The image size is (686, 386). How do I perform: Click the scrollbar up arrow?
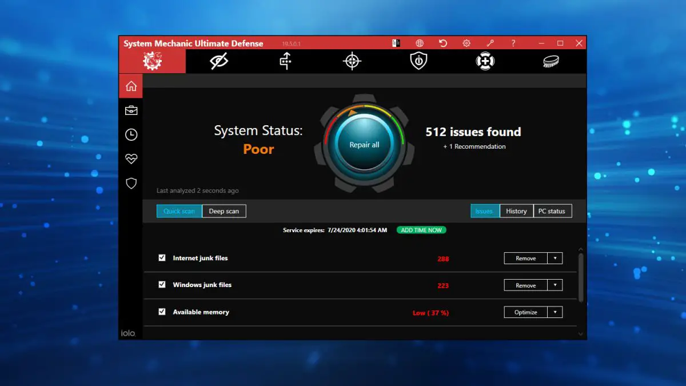click(x=581, y=250)
